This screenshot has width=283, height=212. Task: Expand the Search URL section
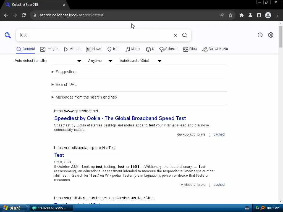point(64,84)
